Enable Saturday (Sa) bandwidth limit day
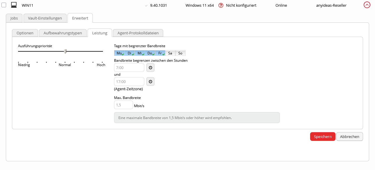This screenshot has width=375, height=170. pos(170,53)
